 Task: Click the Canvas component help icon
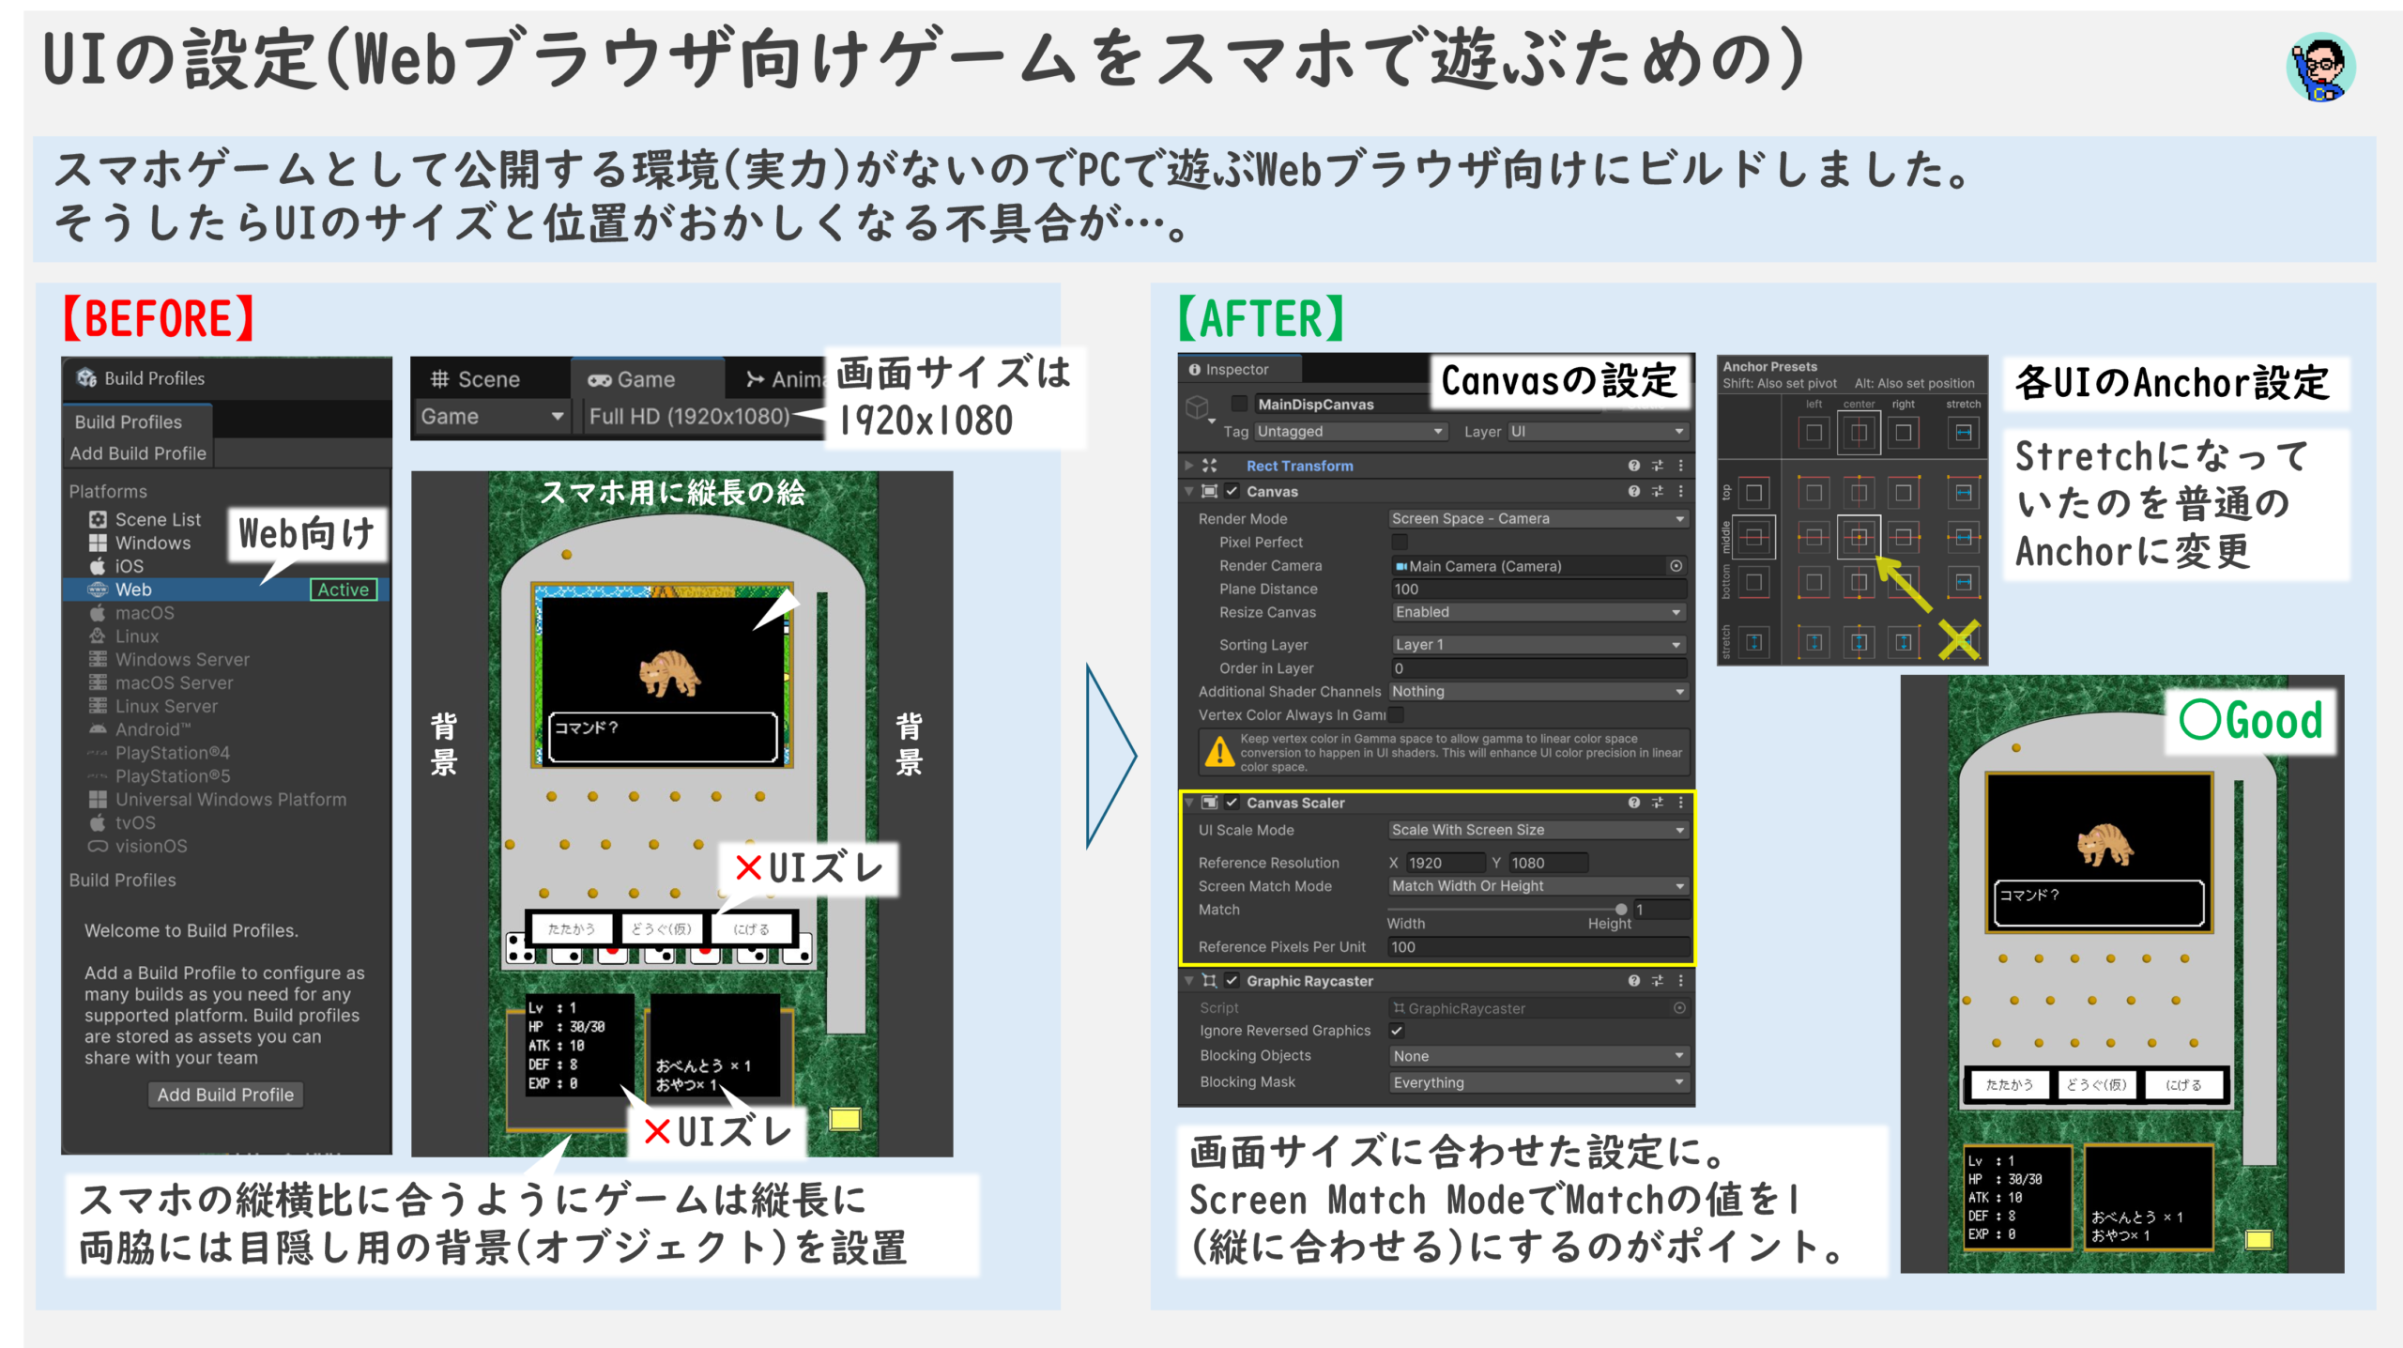coord(1634,491)
